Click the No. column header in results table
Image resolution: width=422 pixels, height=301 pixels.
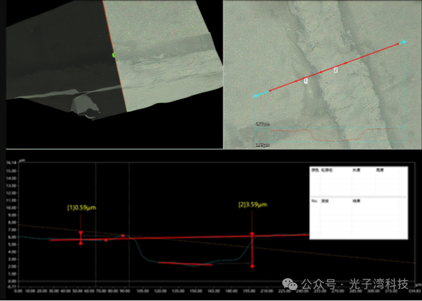314,201
